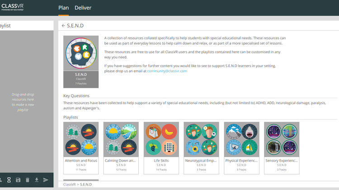Switch to the Deliver tab
Image resolution: width=339 pixels, height=190 pixels.
[83, 8]
